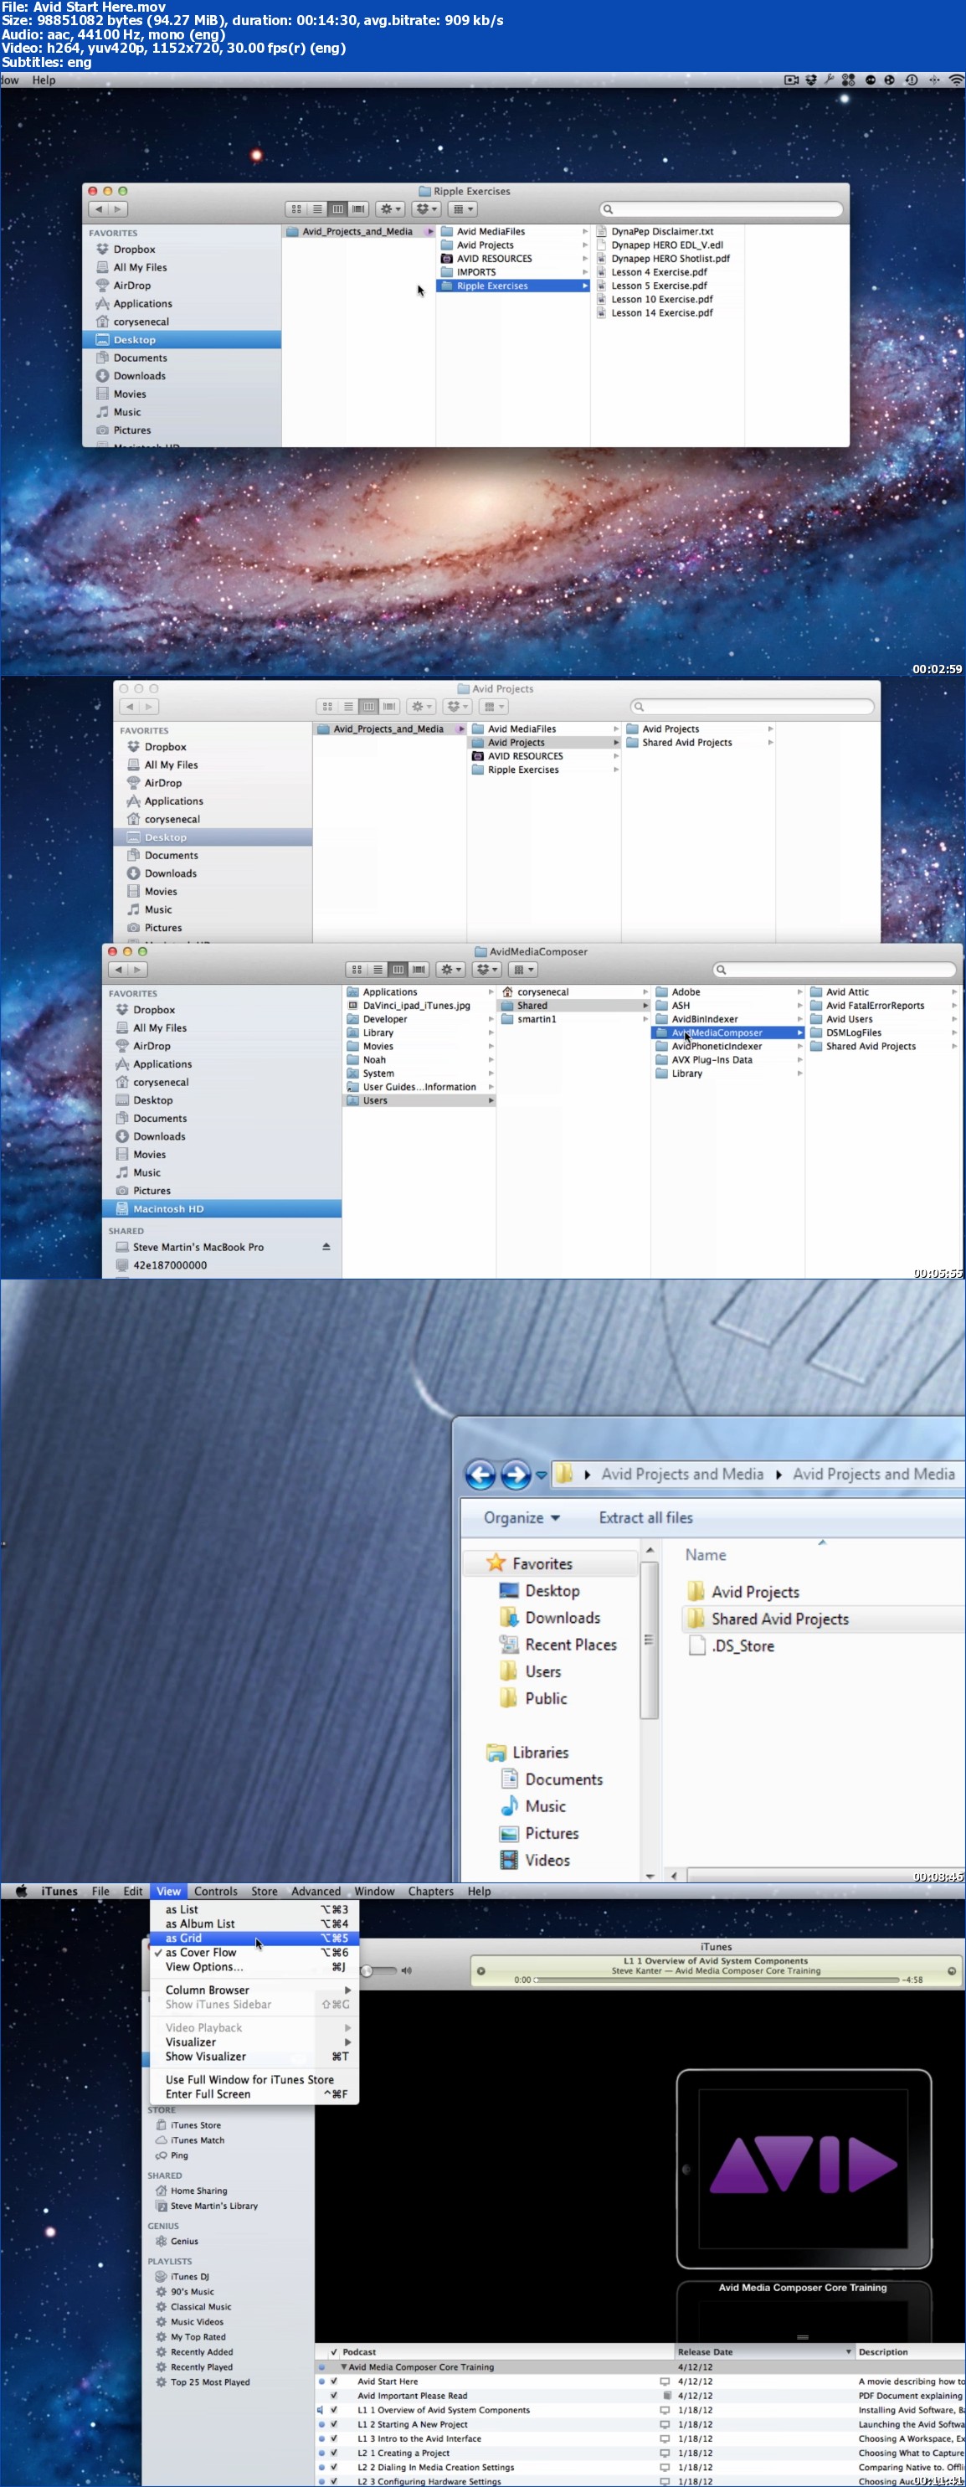Click Windows Explorer back arrow button
The width and height of the screenshot is (966, 2487).
(x=480, y=1475)
